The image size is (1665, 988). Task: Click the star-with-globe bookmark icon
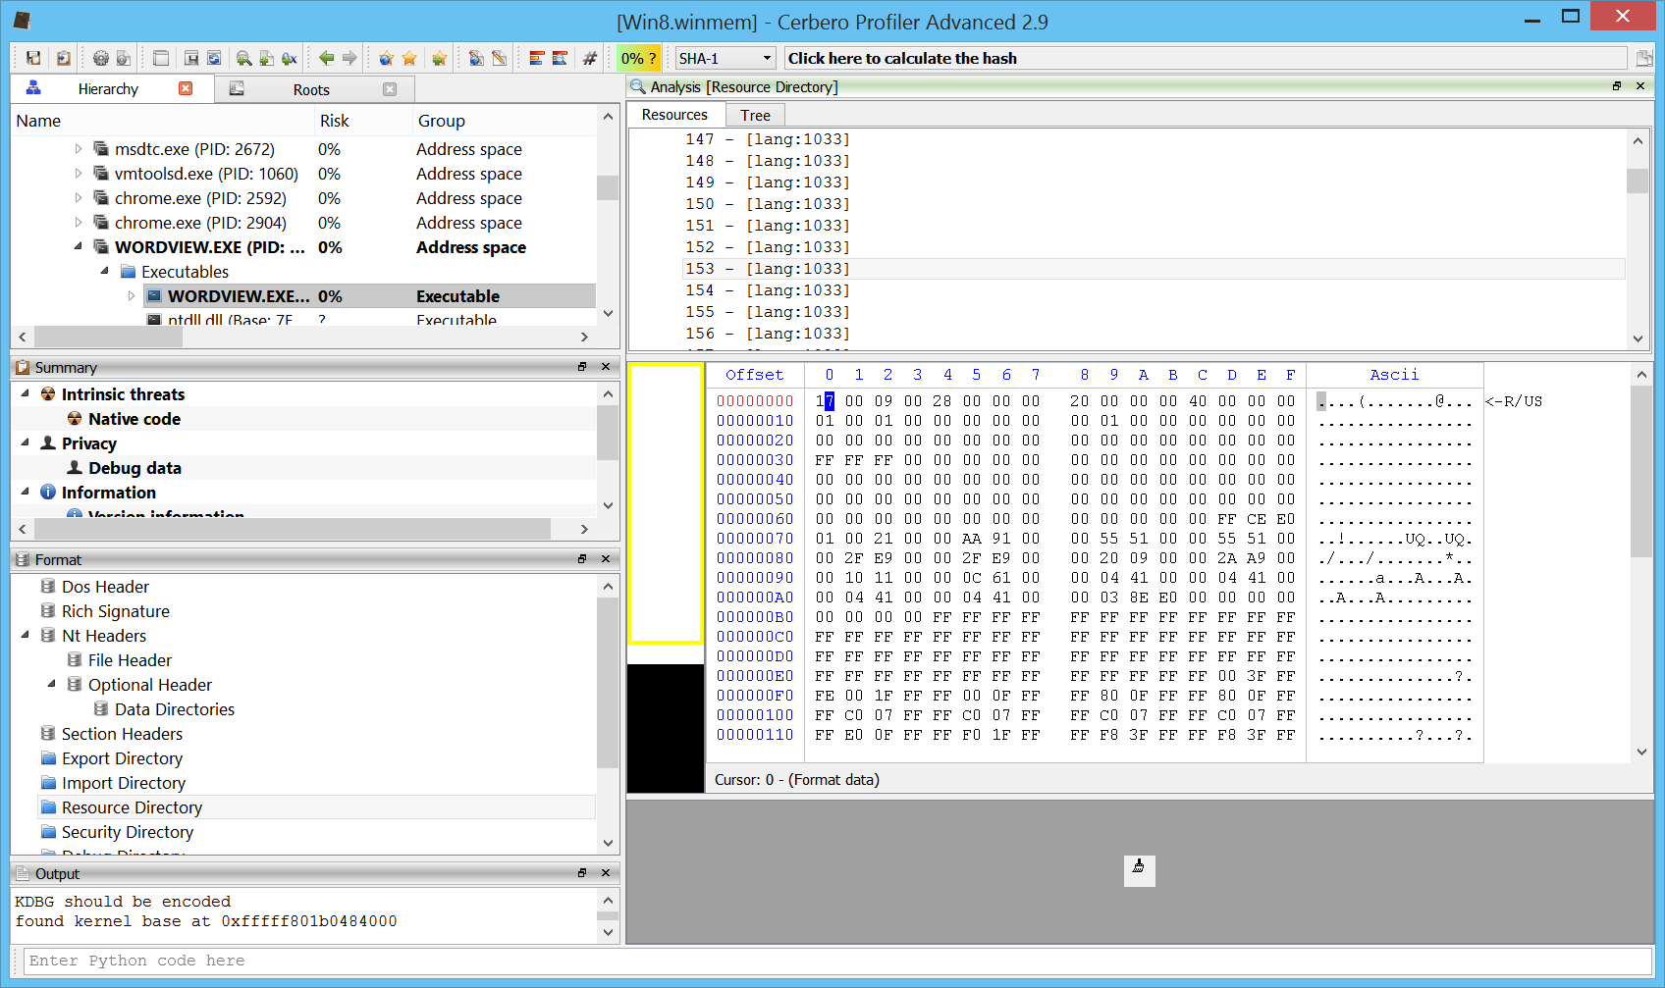pos(386,58)
